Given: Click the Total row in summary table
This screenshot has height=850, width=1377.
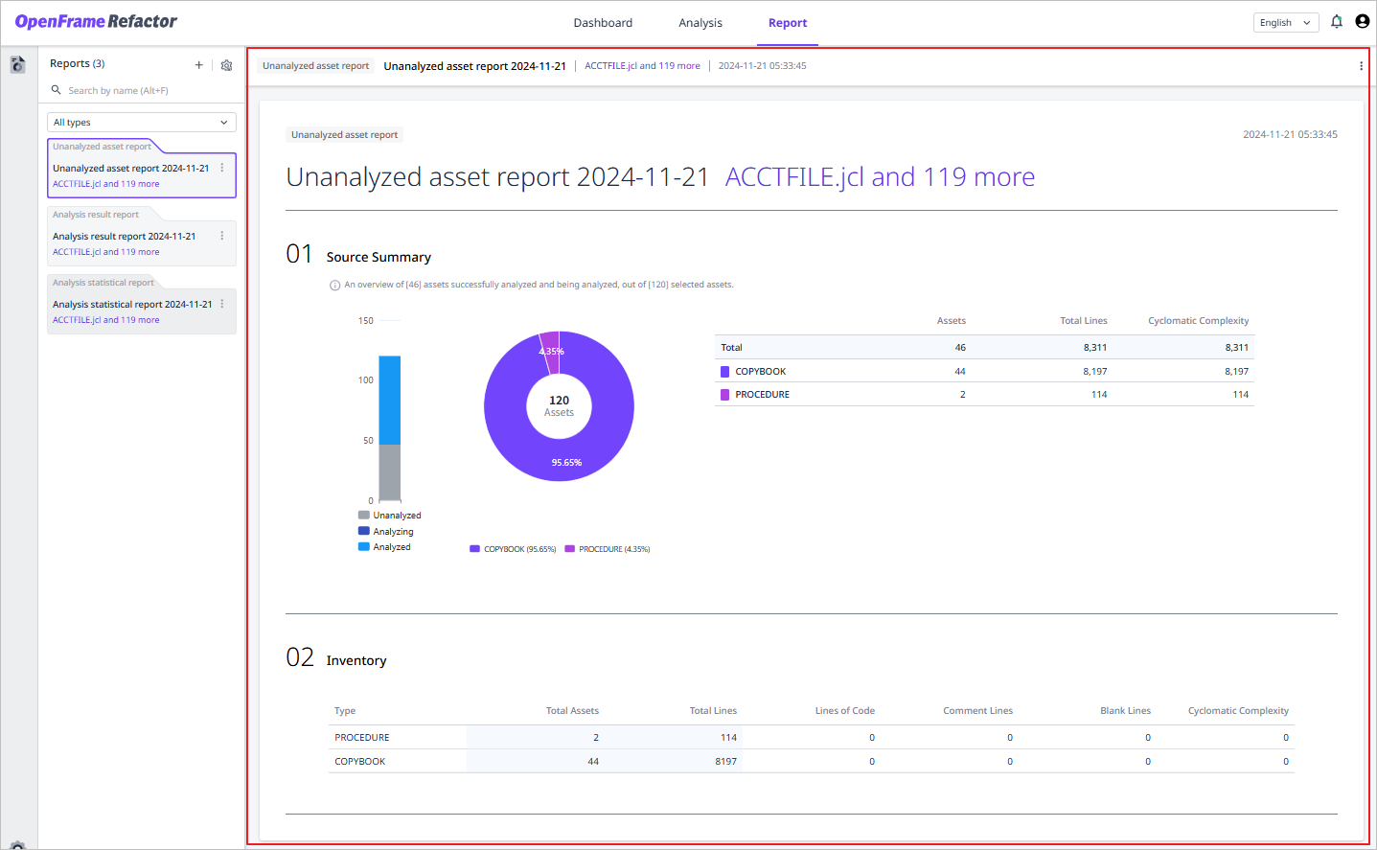Looking at the screenshot, I should tap(984, 347).
